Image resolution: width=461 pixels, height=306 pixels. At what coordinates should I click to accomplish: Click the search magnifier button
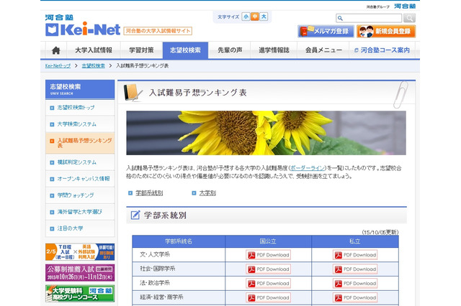coord(409,18)
